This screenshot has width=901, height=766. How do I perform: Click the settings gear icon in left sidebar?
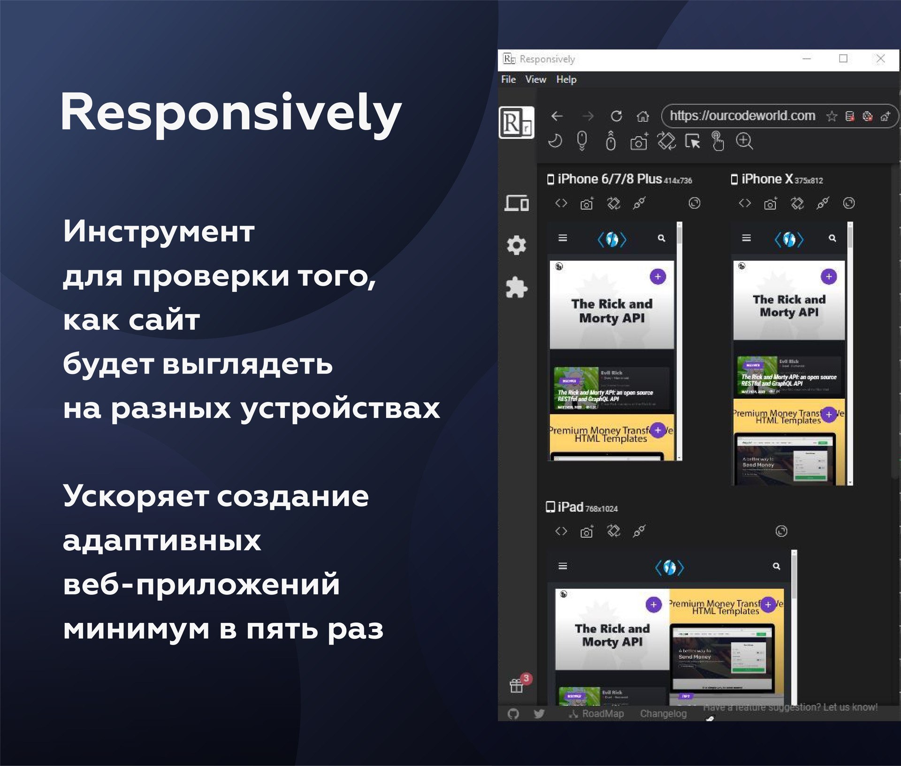[516, 245]
